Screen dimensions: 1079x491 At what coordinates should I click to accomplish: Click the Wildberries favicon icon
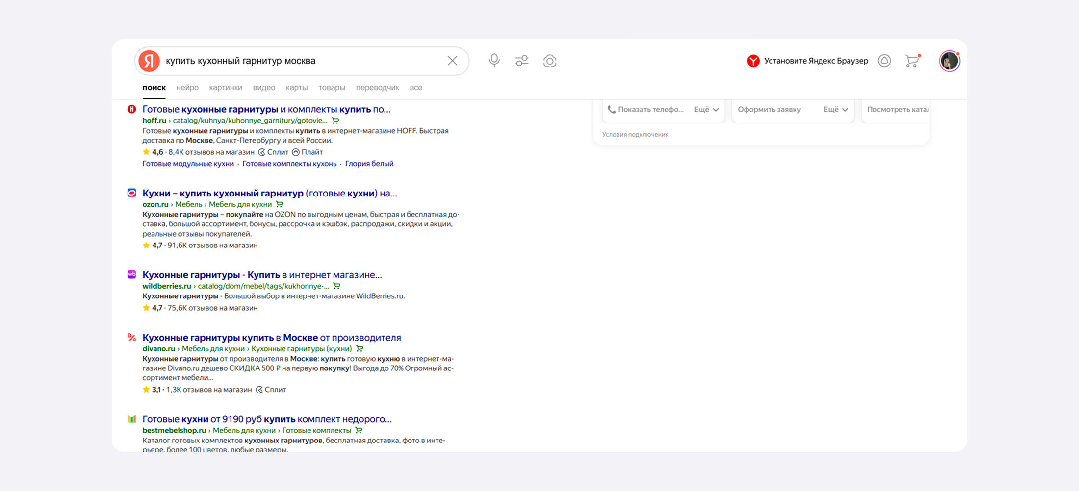click(x=132, y=274)
